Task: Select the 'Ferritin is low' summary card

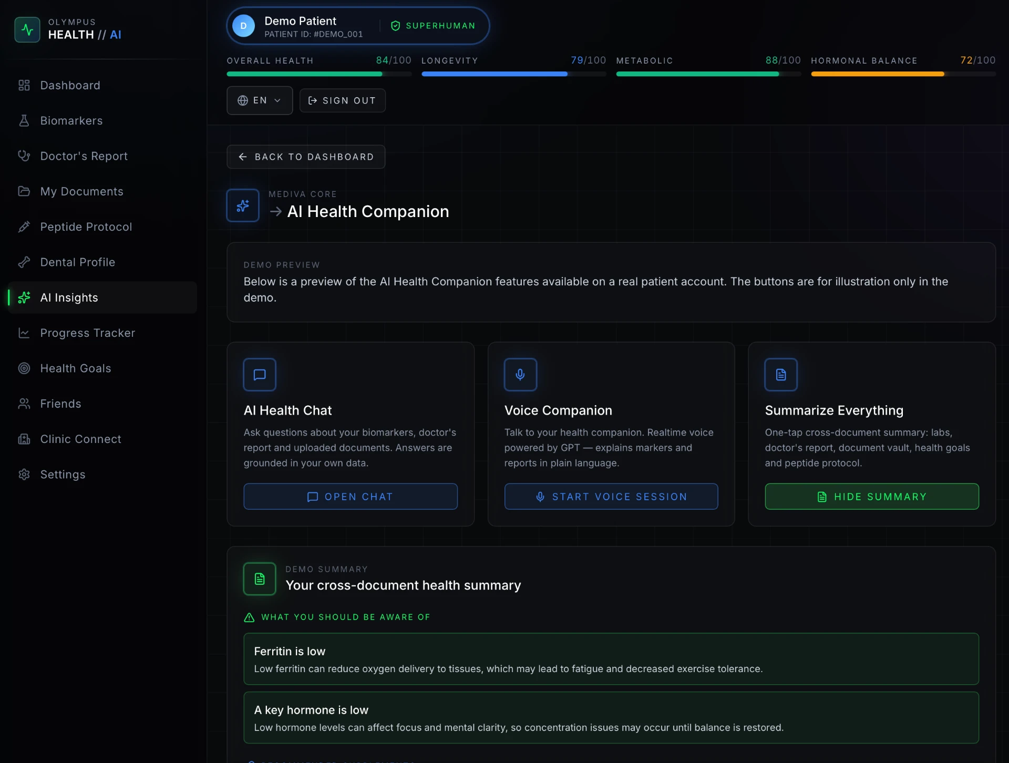Action: 611,659
